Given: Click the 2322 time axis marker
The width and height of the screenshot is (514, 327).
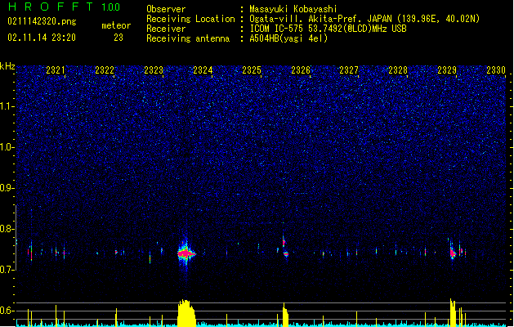Looking at the screenshot, I should coord(105,69).
